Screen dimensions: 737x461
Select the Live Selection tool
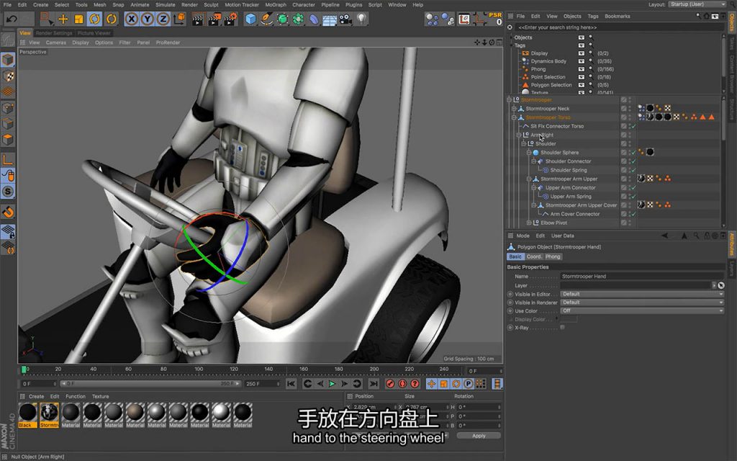coord(46,19)
